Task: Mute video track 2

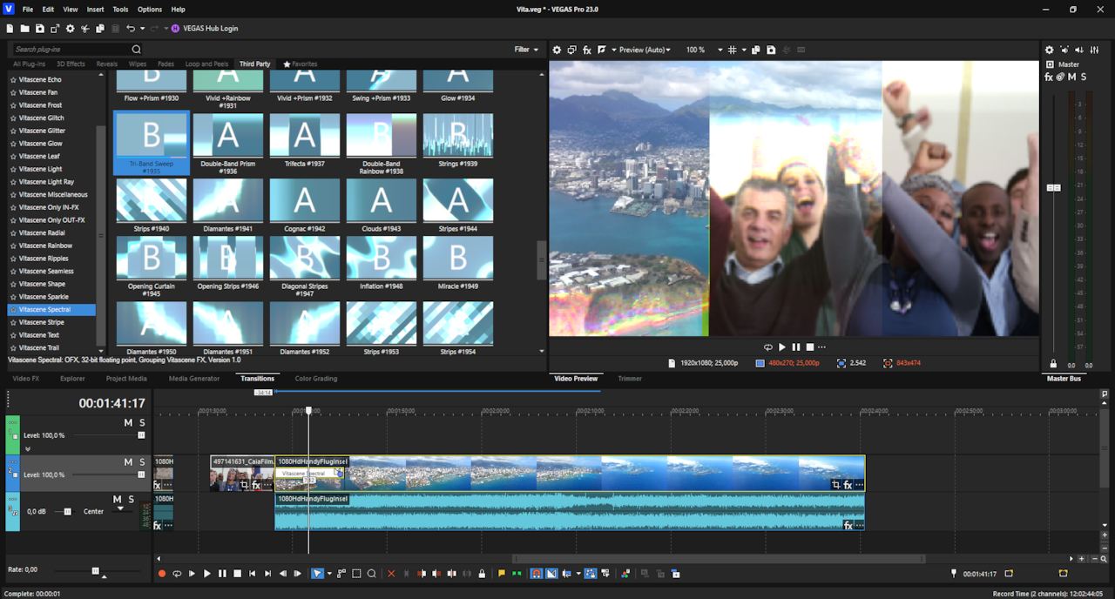Action: [x=128, y=462]
